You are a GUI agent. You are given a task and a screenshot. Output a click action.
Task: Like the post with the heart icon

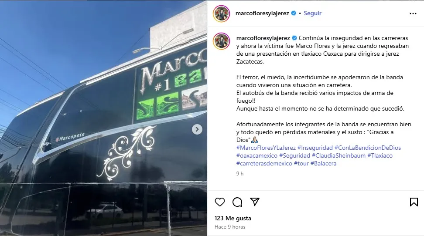point(220,202)
